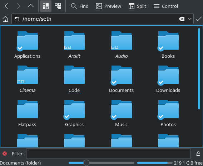Click inside the Filter text field
Viewport: 203px width, 166px height.
pyautogui.click(x=108, y=154)
